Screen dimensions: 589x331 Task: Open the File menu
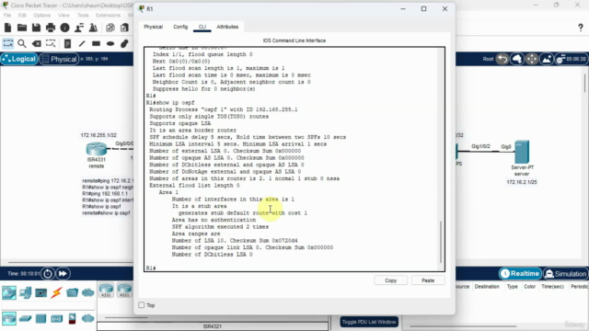(x=7, y=16)
